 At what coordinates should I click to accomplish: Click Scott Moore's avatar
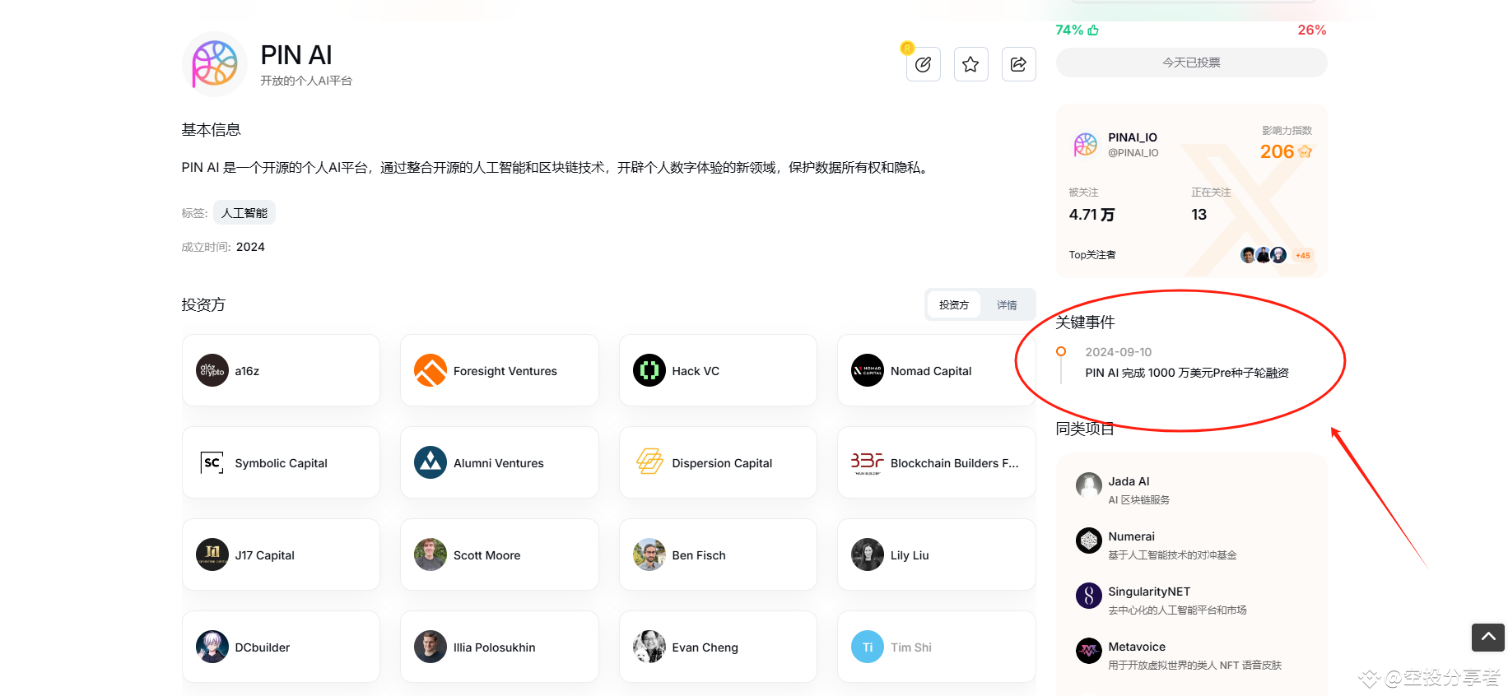[431, 554]
